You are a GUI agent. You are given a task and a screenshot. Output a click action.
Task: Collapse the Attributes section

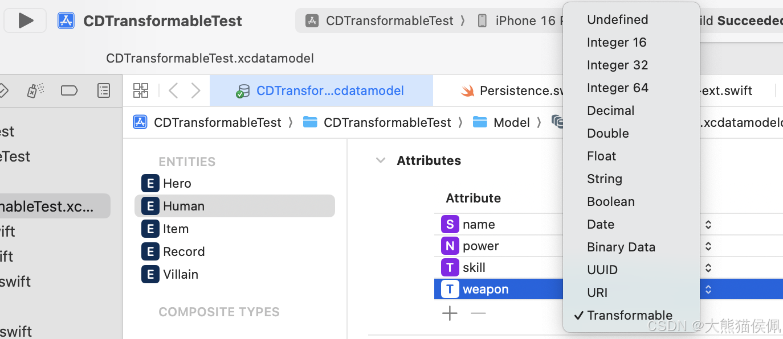(381, 161)
